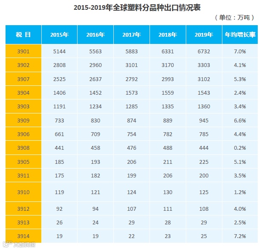The width and height of the screenshot is (265, 250).
Task: Click the 2015年 value 26 in row 3913
Action: (x=60, y=222)
